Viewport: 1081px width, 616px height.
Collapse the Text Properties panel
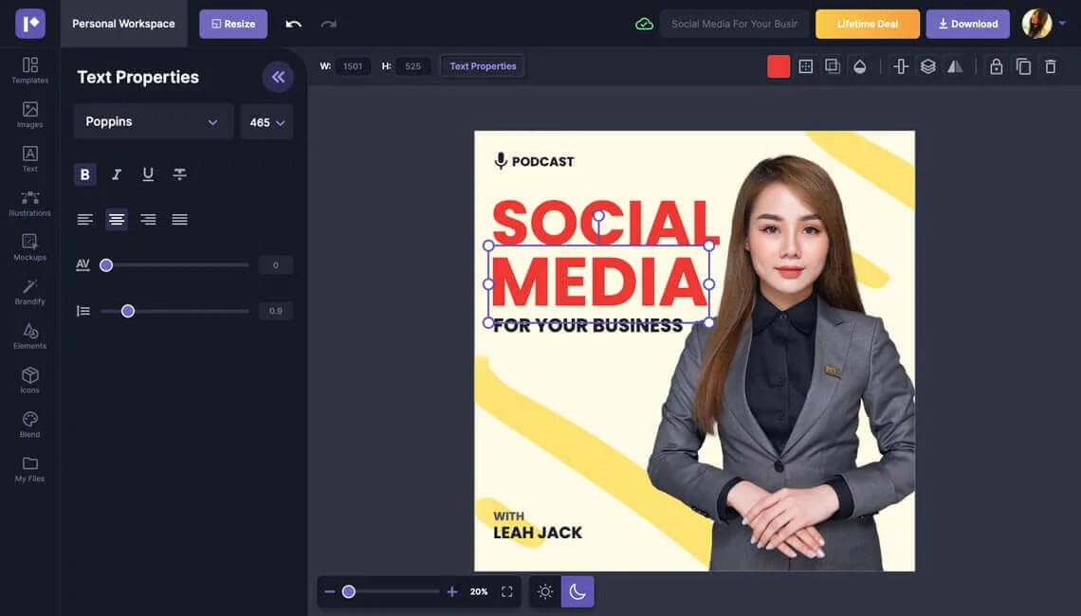click(278, 77)
